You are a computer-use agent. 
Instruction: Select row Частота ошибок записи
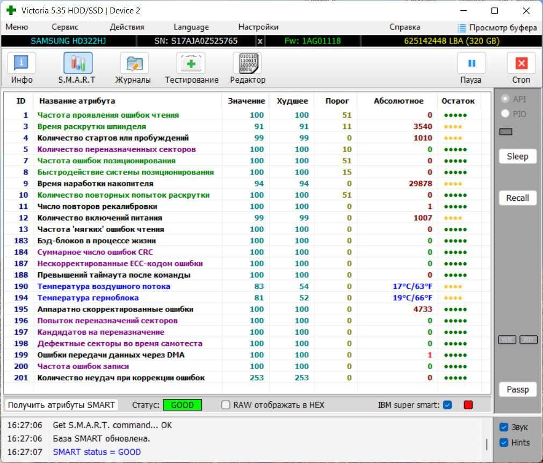[247, 366]
